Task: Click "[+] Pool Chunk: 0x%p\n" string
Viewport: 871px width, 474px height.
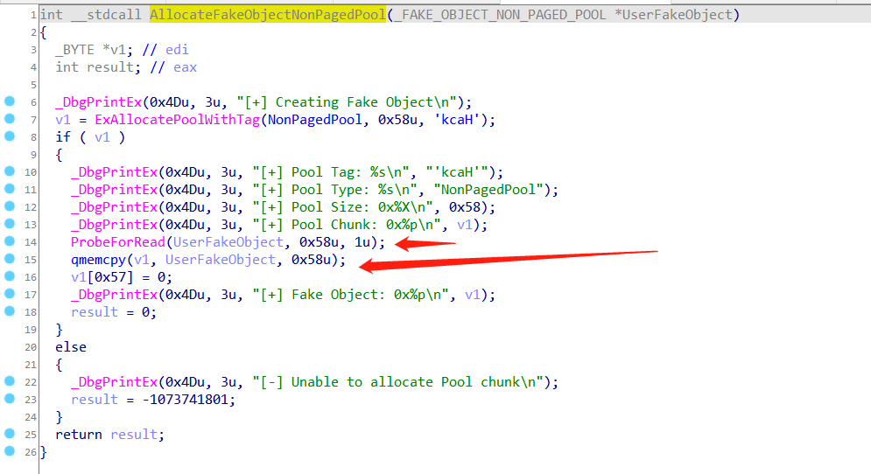Action: tap(350, 225)
